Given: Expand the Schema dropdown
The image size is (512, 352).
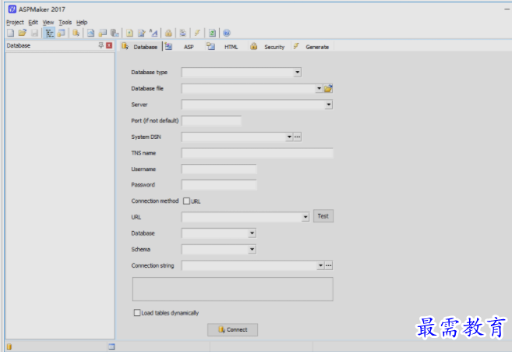Looking at the screenshot, I should click(252, 249).
